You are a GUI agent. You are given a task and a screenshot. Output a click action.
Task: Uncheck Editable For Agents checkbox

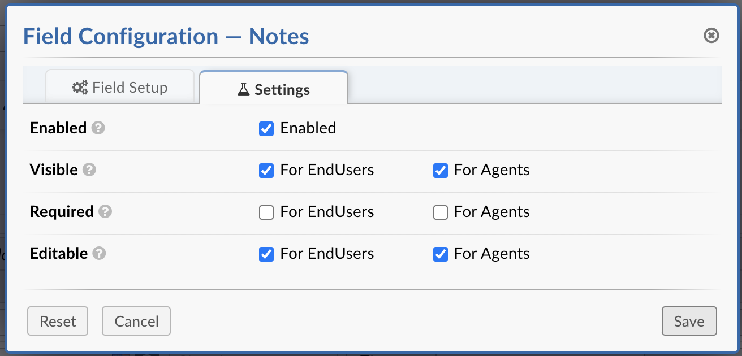tap(441, 254)
